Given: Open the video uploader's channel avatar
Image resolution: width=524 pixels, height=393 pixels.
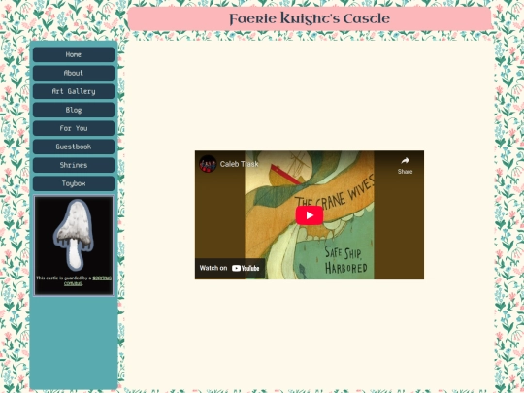Looking at the screenshot, I should (208, 164).
